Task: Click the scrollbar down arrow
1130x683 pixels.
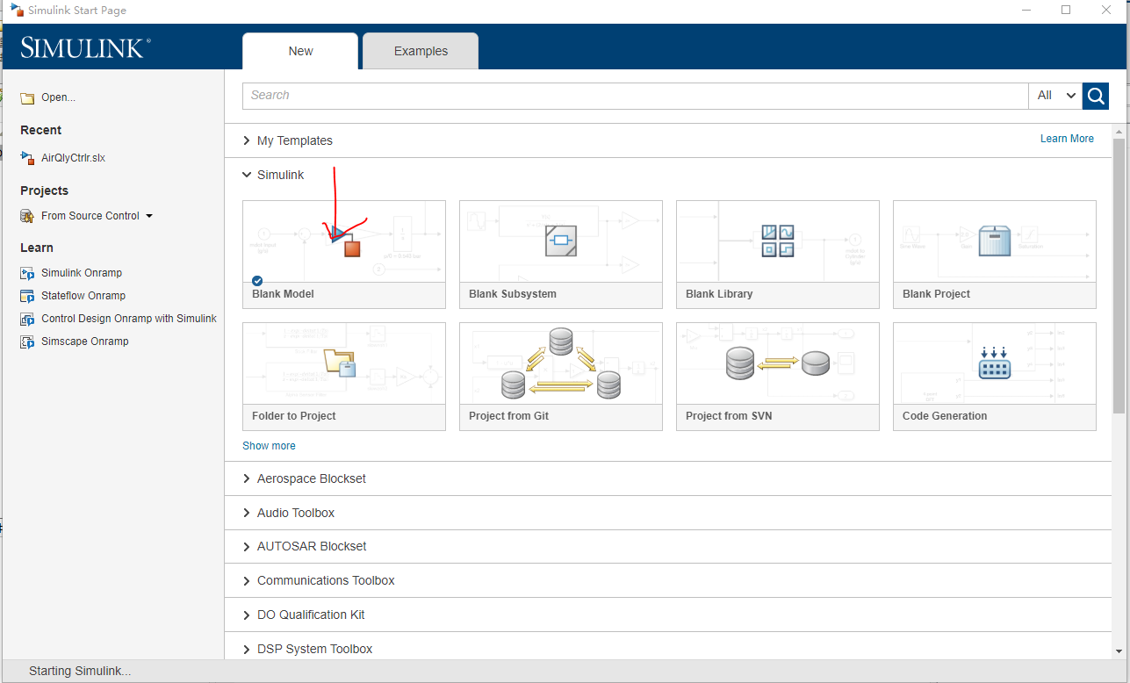Action: pos(1119,651)
